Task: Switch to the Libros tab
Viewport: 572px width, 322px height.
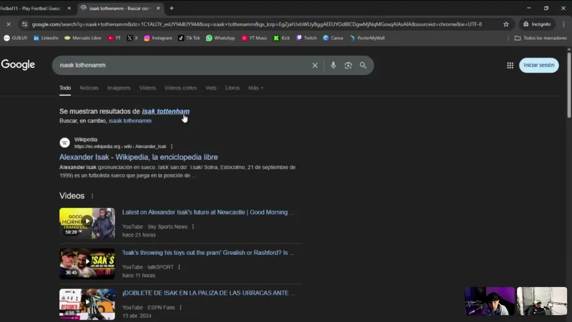Action: tap(232, 88)
